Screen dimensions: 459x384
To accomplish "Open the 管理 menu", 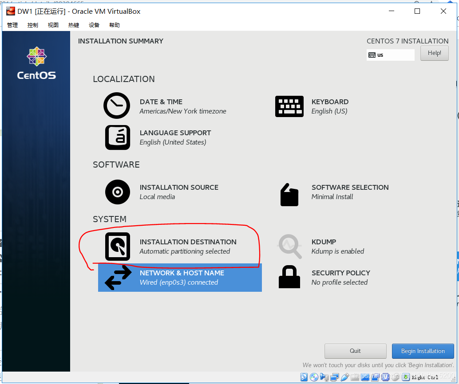I will (x=12, y=25).
